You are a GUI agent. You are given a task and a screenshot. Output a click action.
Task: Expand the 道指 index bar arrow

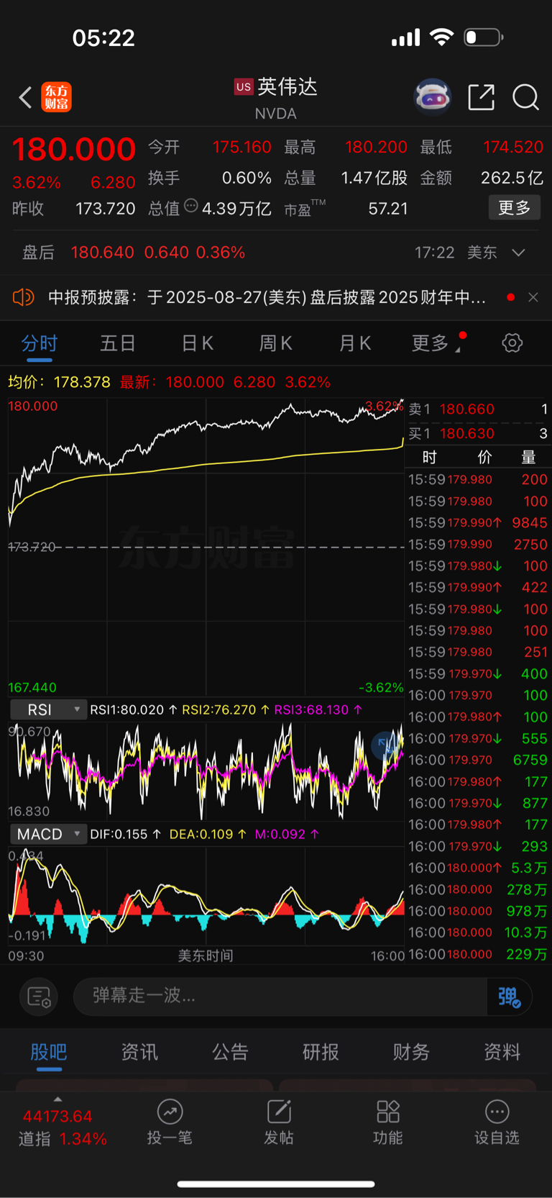click(57, 1099)
